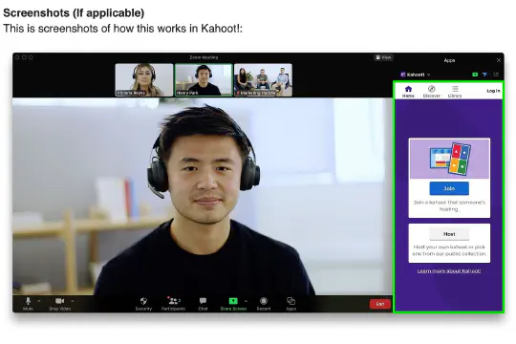The height and width of the screenshot is (344, 516).
Task: Open Learn more about Kahoot! link
Action: click(x=449, y=271)
